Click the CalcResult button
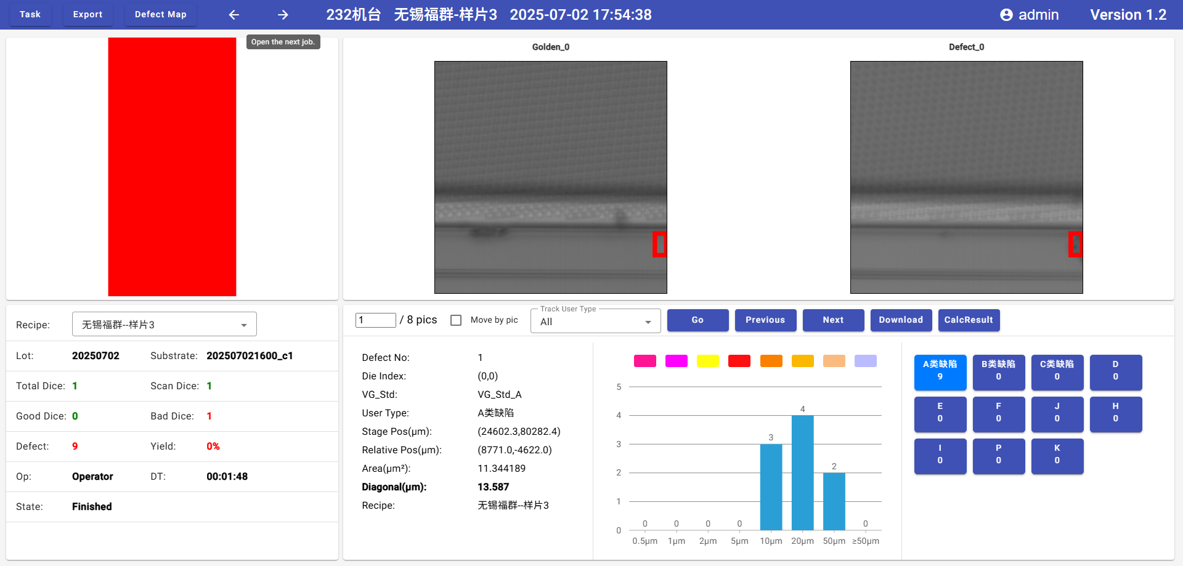Viewport: 1183px width, 566px height. [969, 320]
